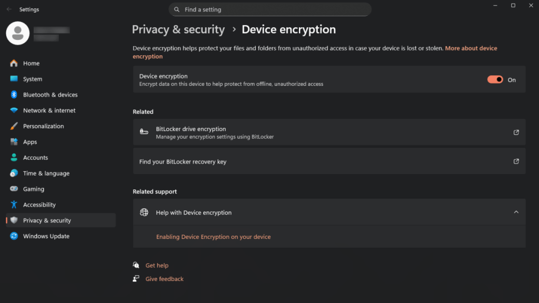The image size is (539, 303).
Task: Click the Windows Update sidebar icon
Action: pyautogui.click(x=14, y=236)
